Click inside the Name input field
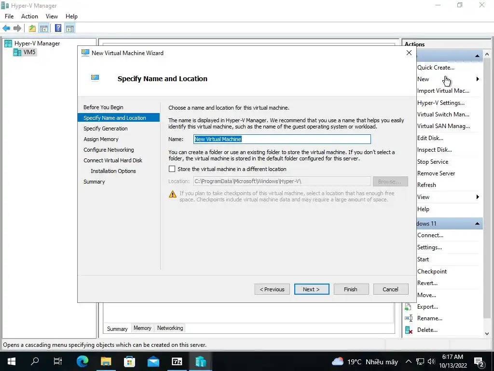The height and width of the screenshot is (371, 494). 282,139
